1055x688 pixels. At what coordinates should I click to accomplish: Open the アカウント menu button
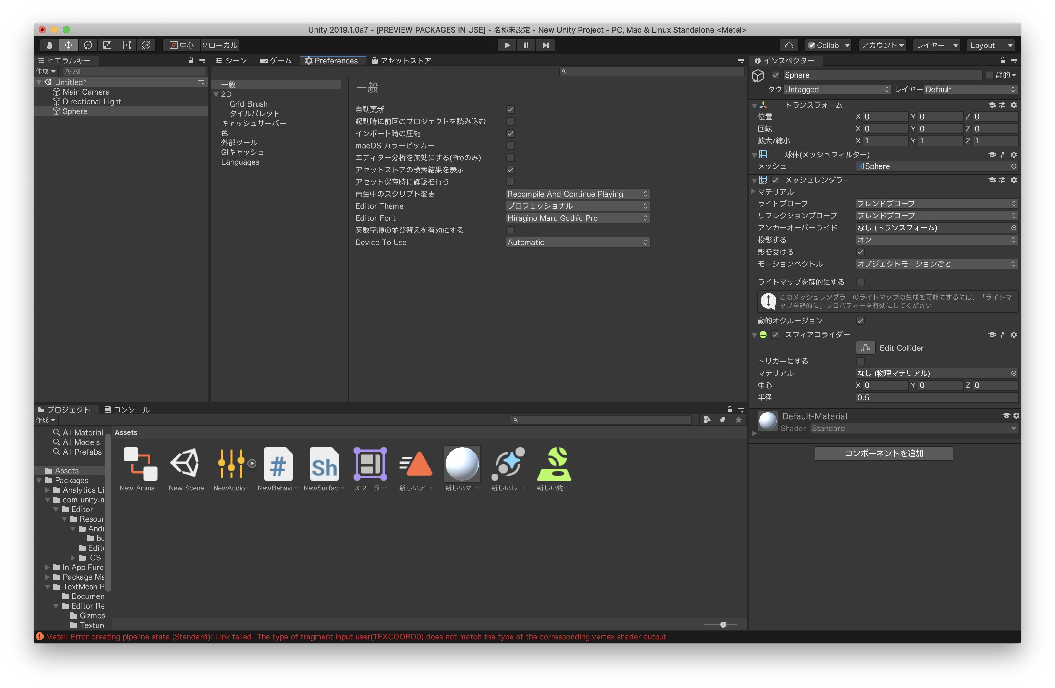(x=882, y=45)
